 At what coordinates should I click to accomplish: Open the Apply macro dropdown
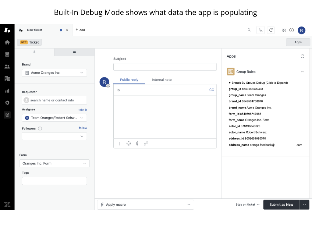145,204
